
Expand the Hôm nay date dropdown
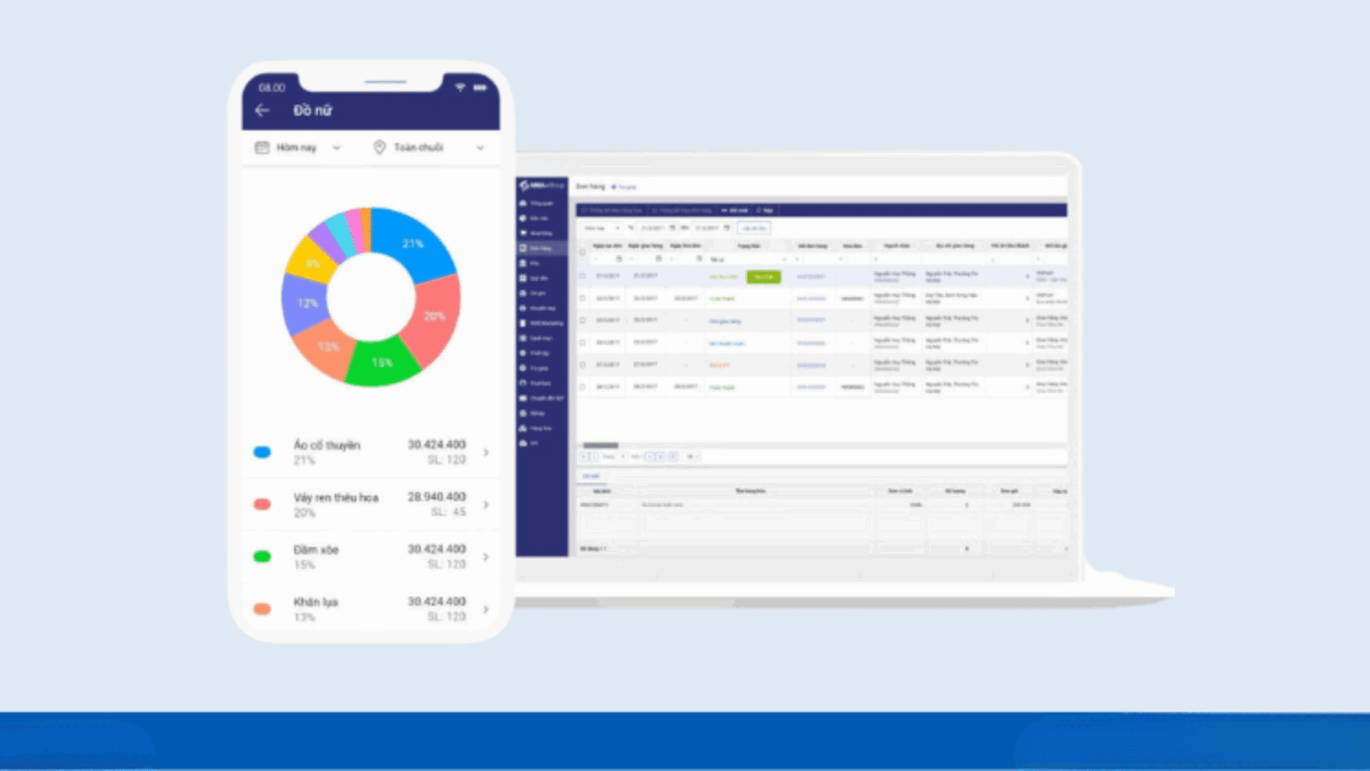336,148
